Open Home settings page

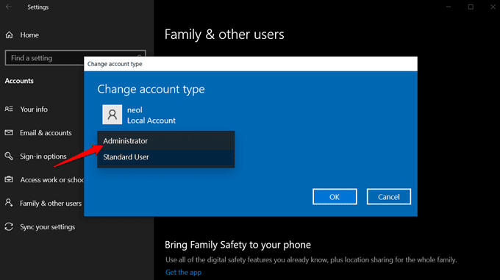[x=29, y=35]
